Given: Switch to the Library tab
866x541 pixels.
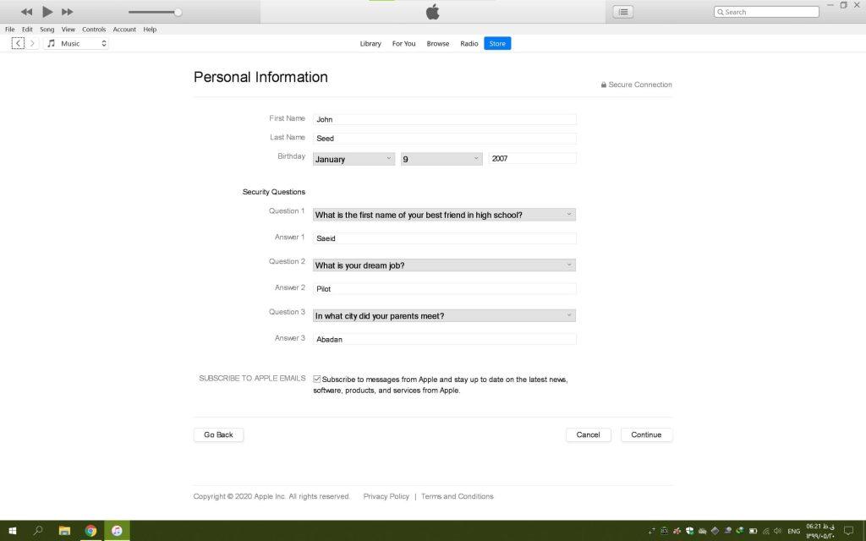Looking at the screenshot, I should tap(370, 44).
